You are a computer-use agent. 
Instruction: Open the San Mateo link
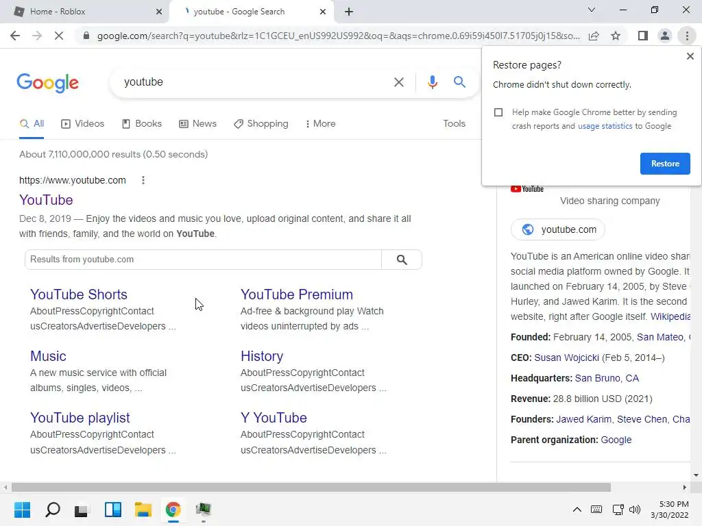tap(660, 337)
